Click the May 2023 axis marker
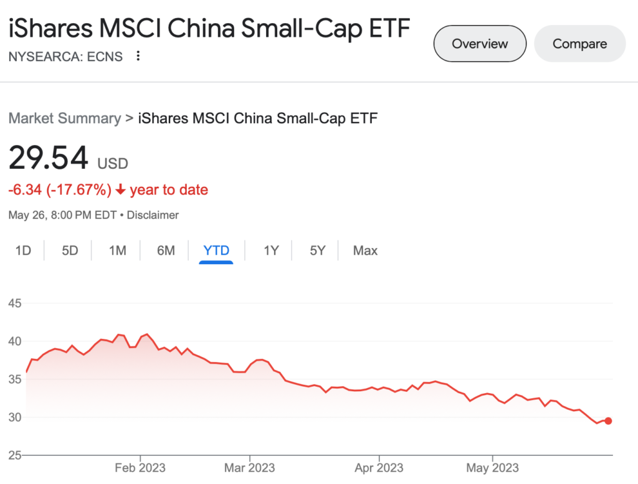Viewport: 638px width, 484px height. pyautogui.click(x=492, y=468)
